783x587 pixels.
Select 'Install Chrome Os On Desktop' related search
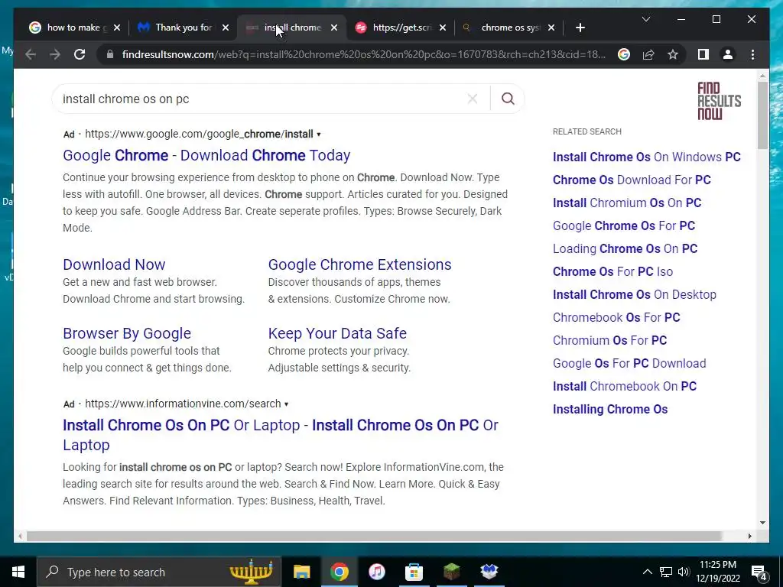[635, 294]
